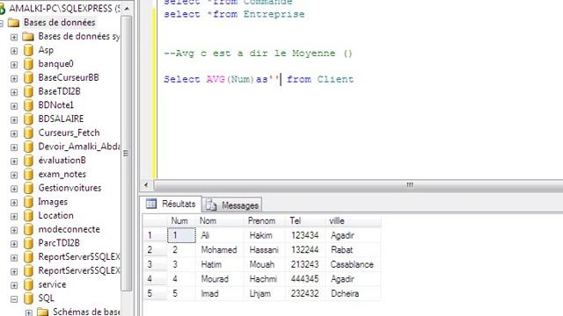Select the Devoir_Amalki_Abda database

79,147
